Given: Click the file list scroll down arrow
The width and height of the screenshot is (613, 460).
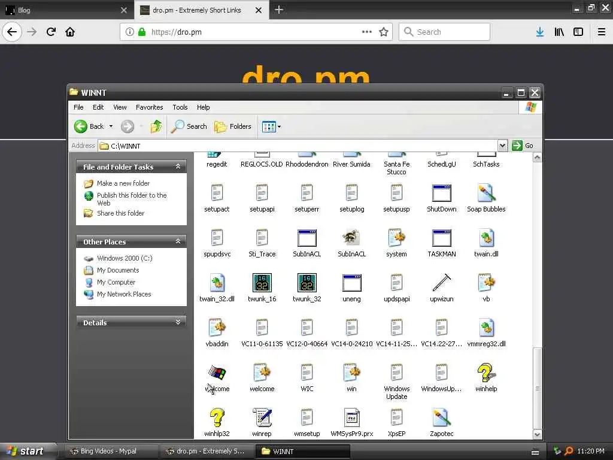Looking at the screenshot, I should (x=537, y=434).
